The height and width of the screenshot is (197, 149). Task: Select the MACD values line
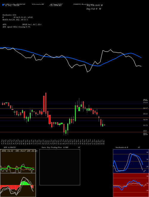click(x=15, y=20)
